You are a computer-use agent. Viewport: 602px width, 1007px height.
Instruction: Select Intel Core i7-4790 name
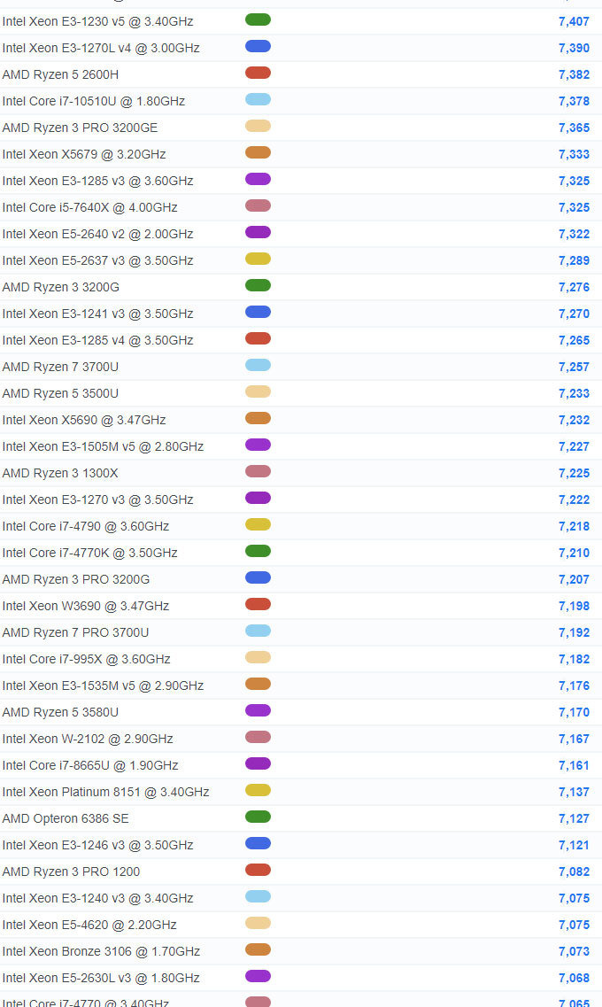tap(85, 526)
